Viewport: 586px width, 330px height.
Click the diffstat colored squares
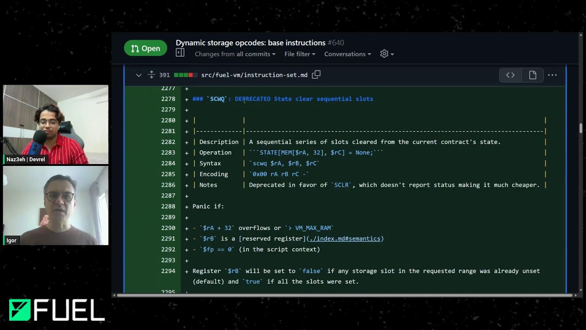tap(186, 75)
